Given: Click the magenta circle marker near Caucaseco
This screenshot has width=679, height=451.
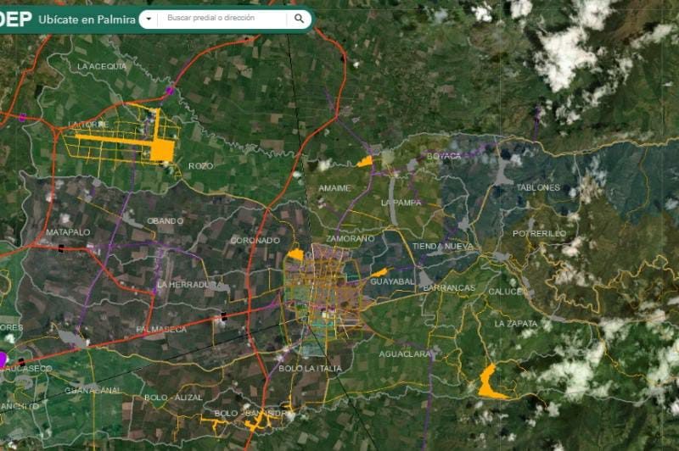Looking at the screenshot, I should (3, 359).
